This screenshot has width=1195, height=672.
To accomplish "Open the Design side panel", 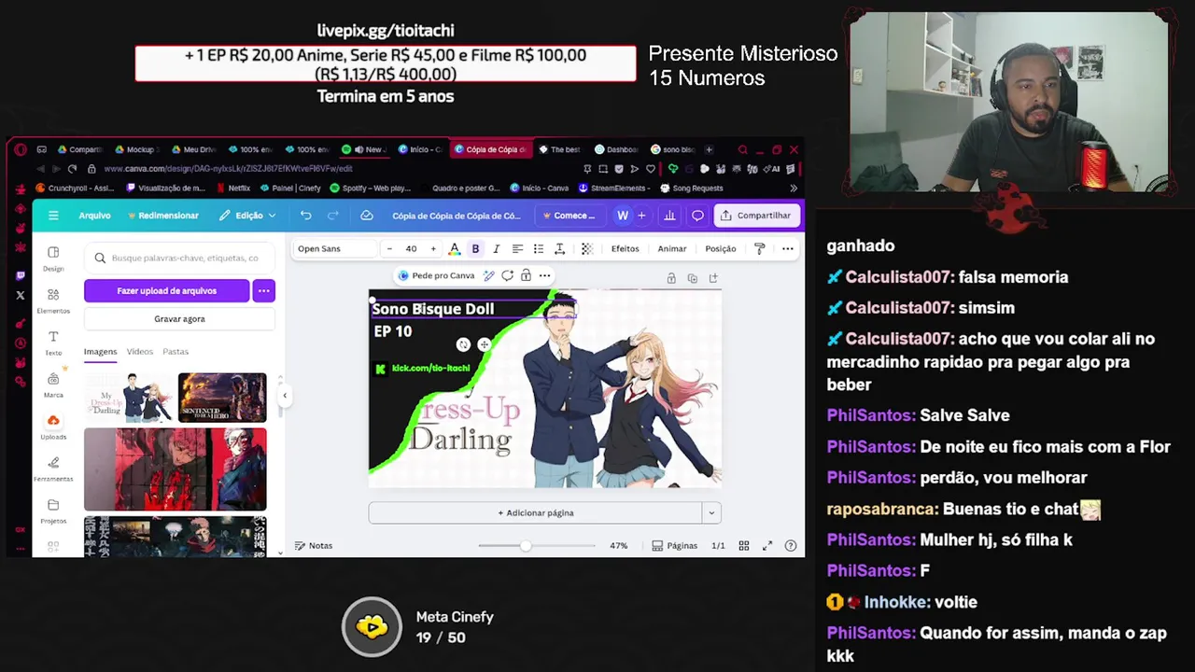I will click(x=53, y=259).
